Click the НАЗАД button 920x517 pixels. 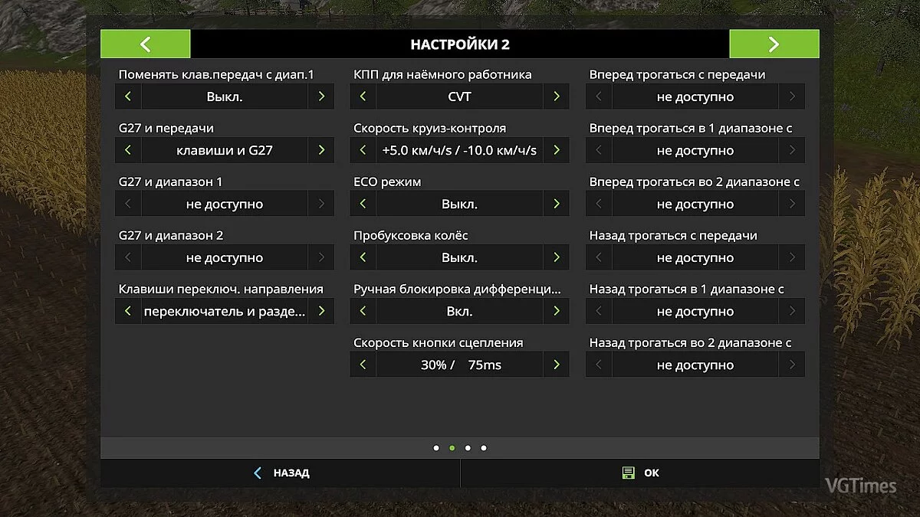tap(281, 473)
